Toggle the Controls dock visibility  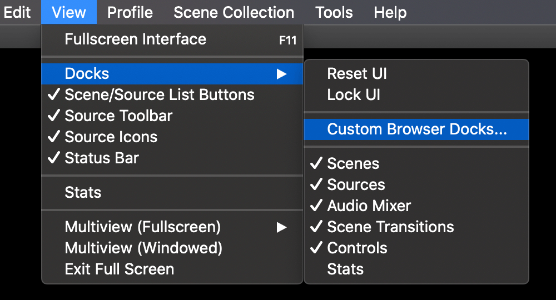[x=357, y=248]
